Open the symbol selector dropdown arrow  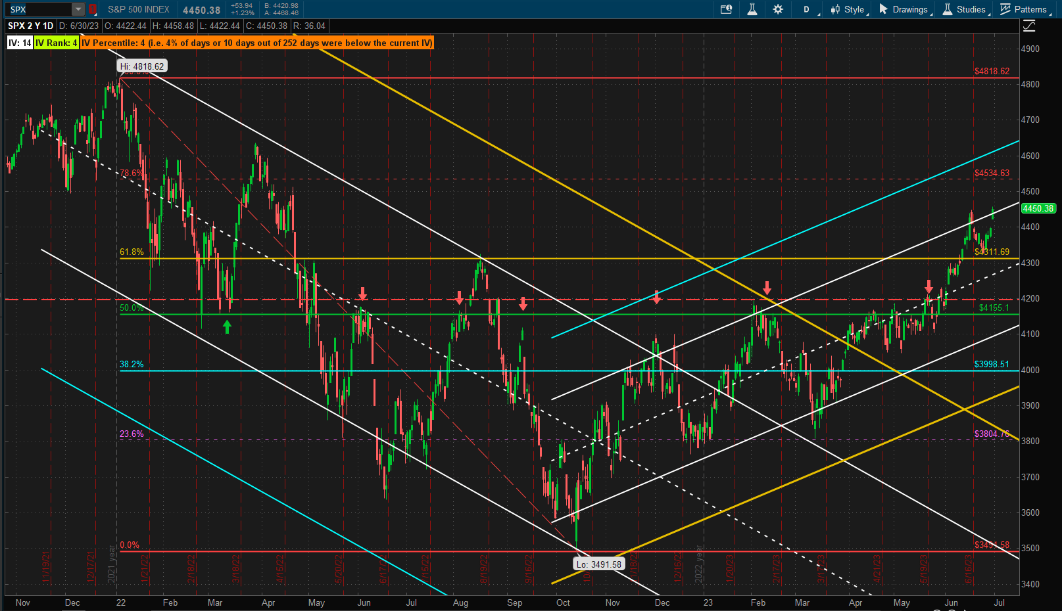(x=78, y=9)
